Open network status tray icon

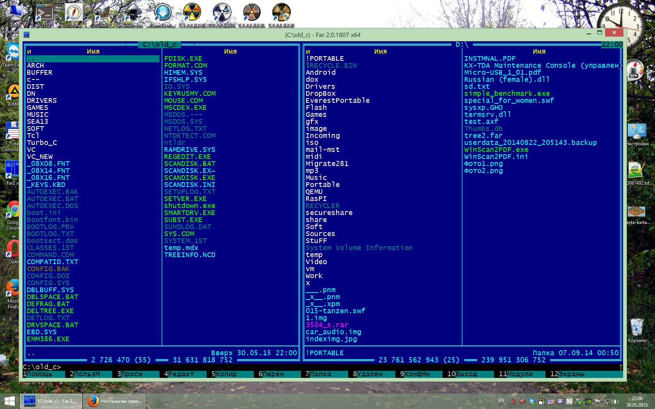[x=607, y=401]
